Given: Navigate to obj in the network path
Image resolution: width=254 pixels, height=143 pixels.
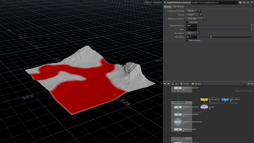Looking at the screenshot, I should [175, 84].
